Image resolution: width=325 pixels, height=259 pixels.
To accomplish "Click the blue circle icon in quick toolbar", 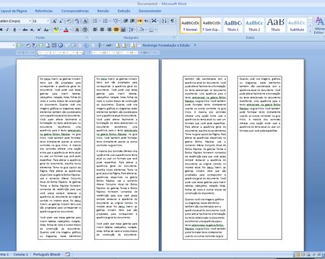I will click(x=61, y=45).
